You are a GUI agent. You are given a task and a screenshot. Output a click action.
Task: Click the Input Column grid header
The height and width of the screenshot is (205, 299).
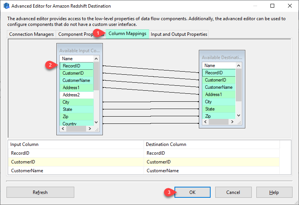(x=76, y=144)
